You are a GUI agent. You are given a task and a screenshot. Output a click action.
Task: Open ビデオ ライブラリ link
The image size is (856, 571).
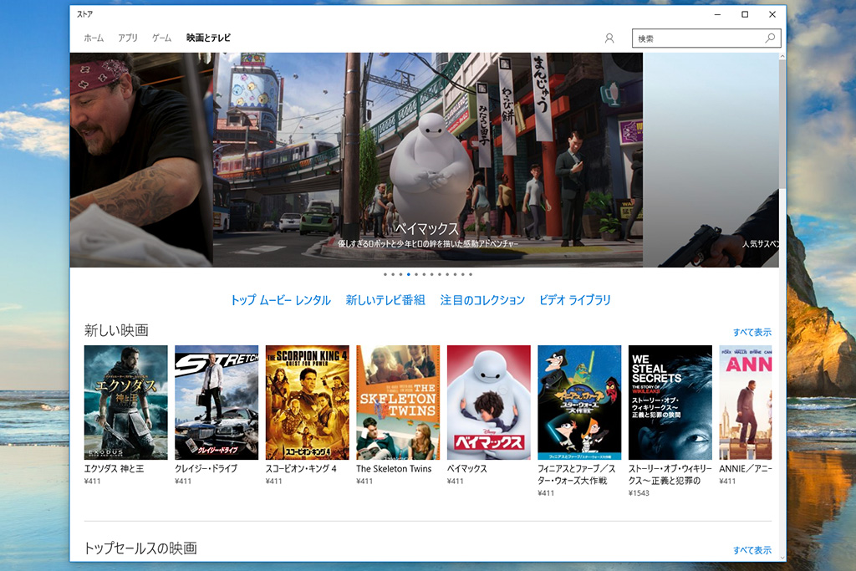point(575,300)
